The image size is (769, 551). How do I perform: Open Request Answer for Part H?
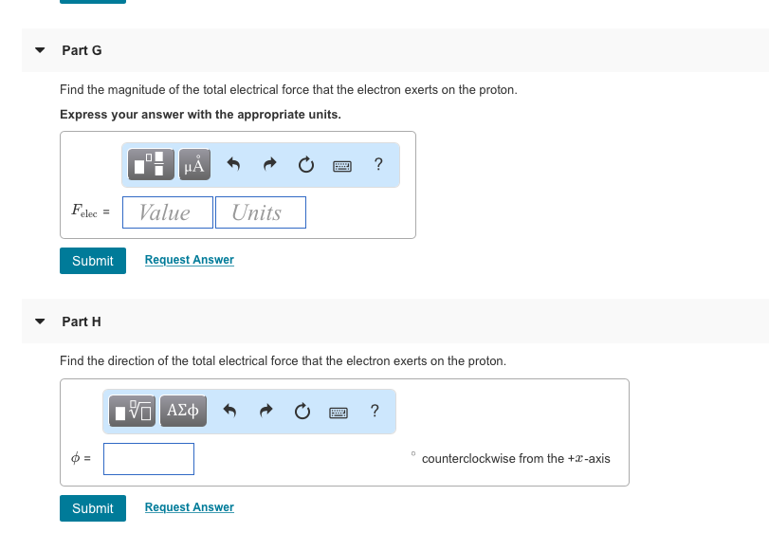[188, 507]
